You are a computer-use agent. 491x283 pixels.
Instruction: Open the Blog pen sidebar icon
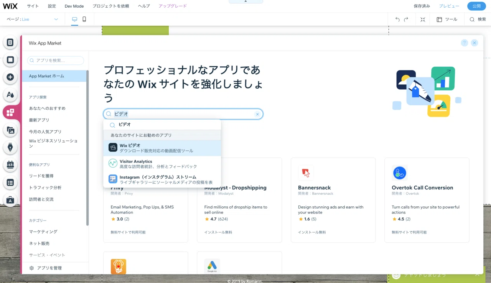coord(10,147)
